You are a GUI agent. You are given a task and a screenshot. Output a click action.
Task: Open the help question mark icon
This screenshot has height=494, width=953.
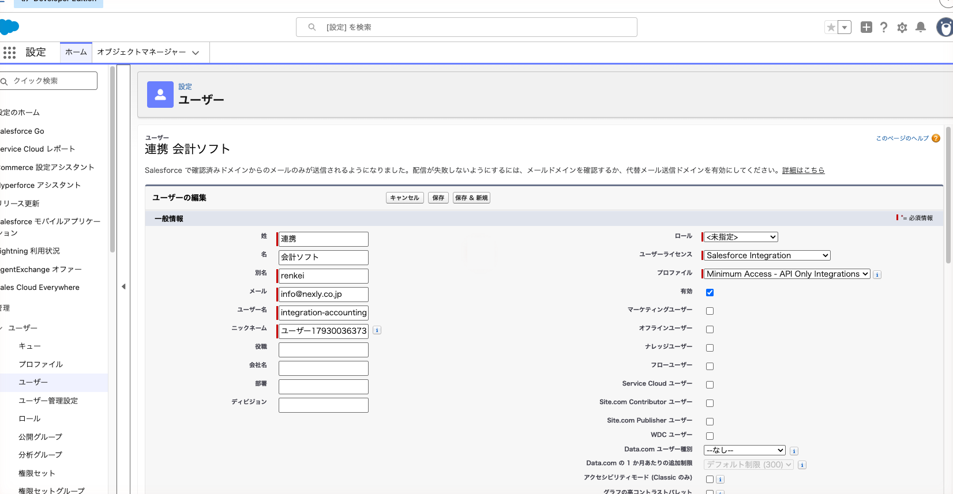[x=884, y=27]
